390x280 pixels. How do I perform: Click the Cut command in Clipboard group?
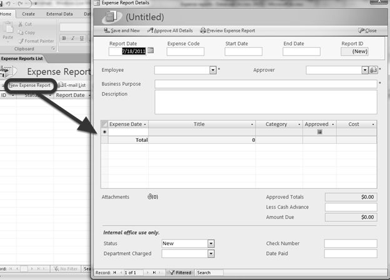(x=26, y=24)
